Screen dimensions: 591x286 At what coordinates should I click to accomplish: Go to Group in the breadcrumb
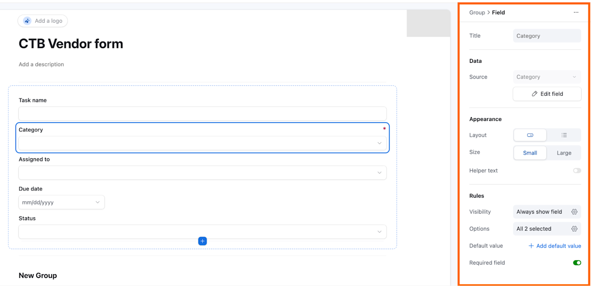click(x=477, y=13)
